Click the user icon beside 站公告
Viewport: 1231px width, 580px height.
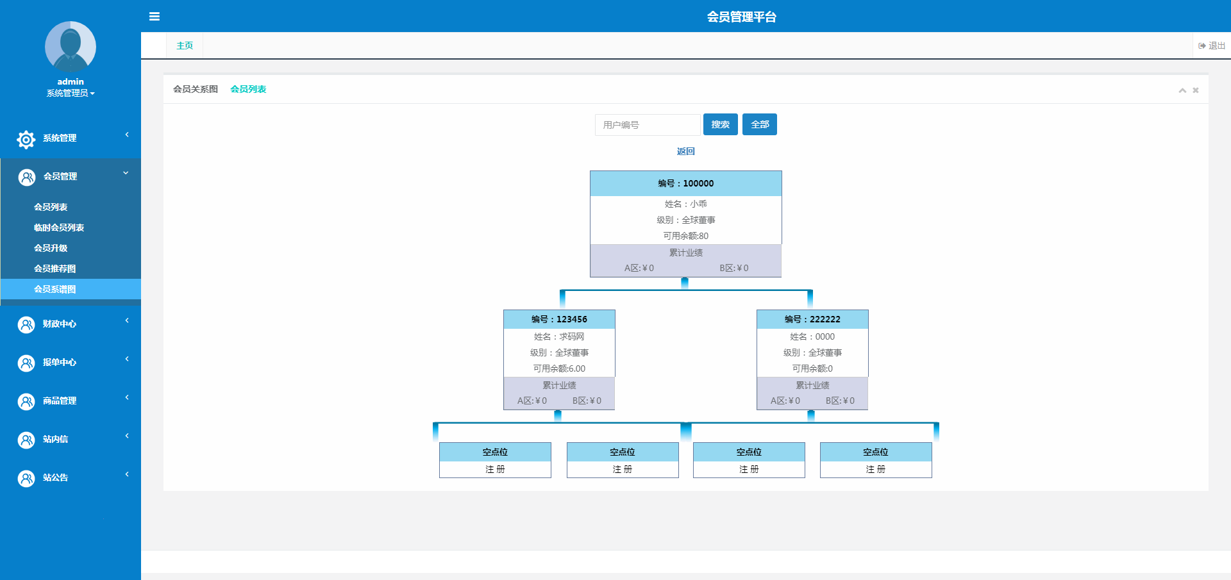click(26, 479)
